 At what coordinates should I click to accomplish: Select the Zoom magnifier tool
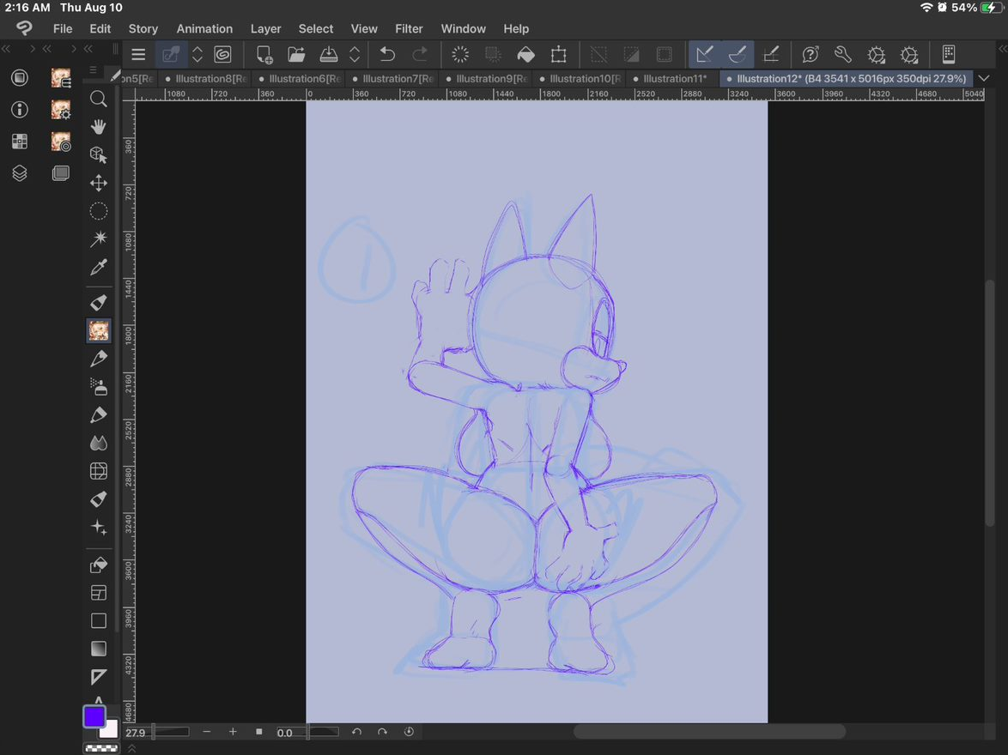click(99, 99)
